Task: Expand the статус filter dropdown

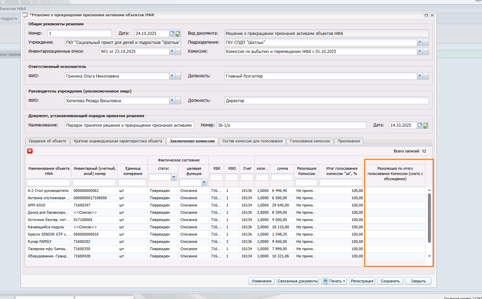Action: (x=174, y=177)
